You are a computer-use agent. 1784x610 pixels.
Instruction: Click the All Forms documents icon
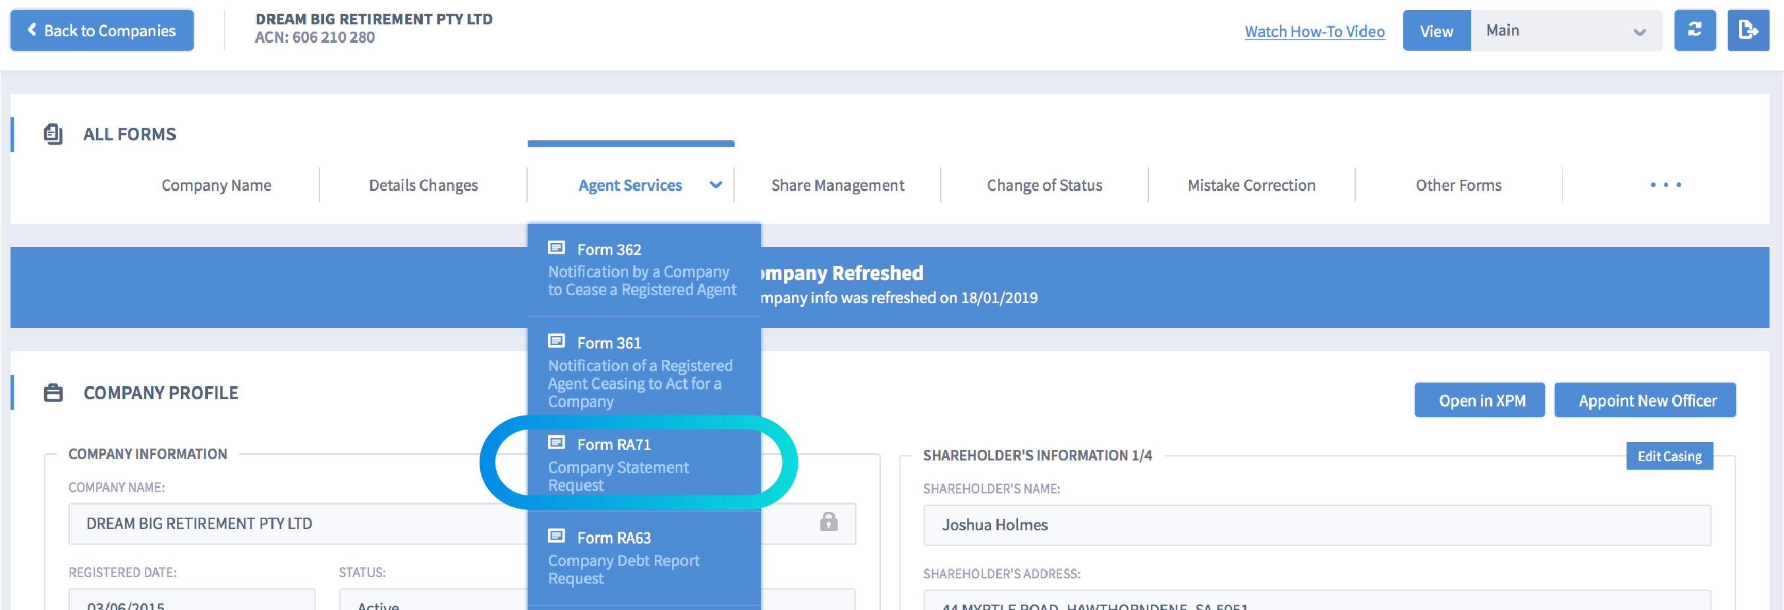[x=53, y=134]
